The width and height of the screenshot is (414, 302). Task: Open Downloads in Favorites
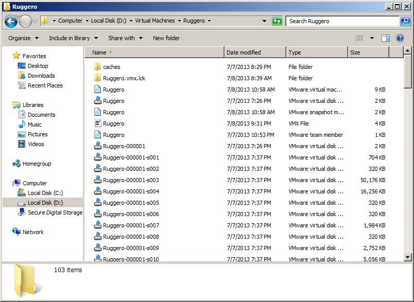tap(41, 76)
